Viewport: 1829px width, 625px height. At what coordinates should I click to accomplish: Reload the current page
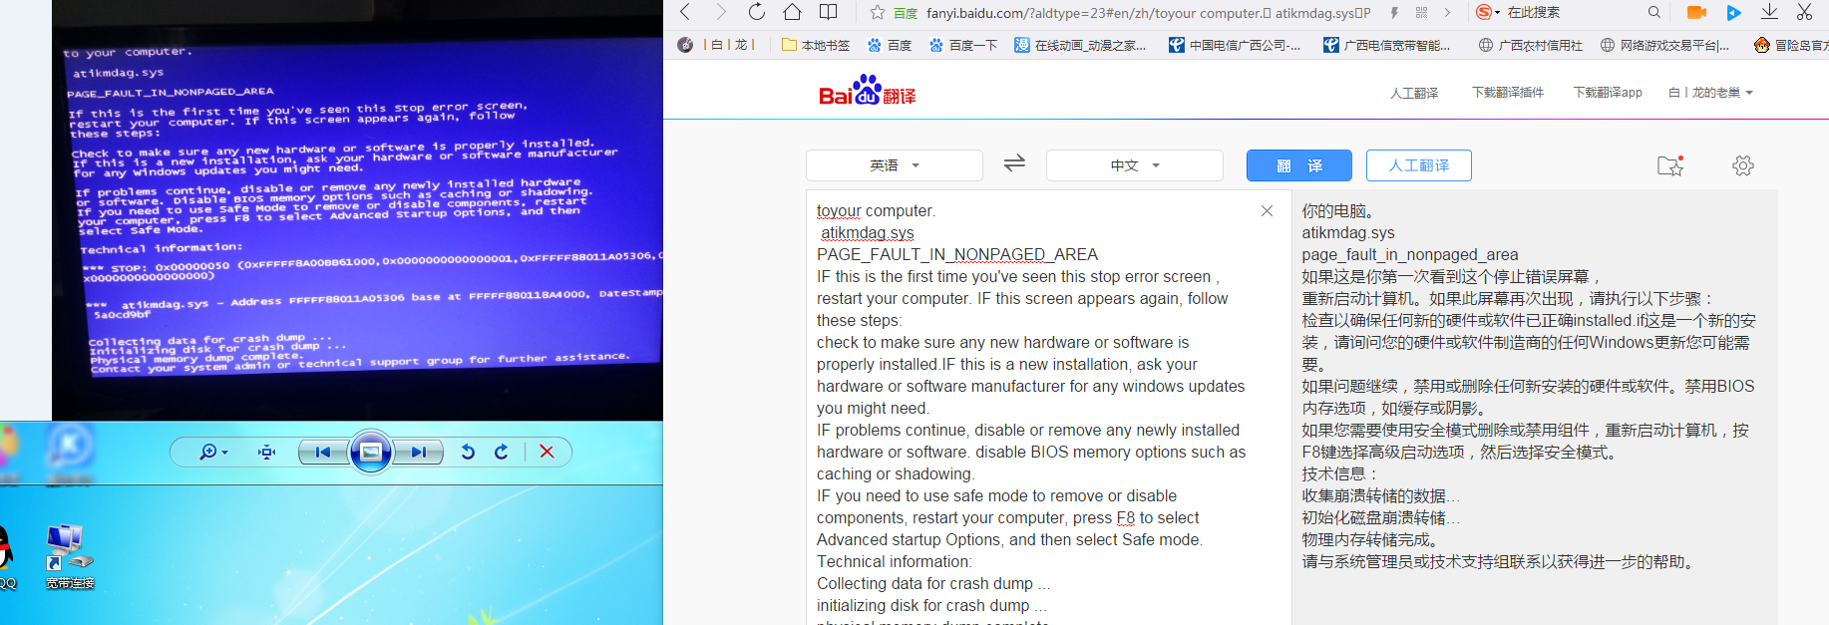click(x=757, y=12)
